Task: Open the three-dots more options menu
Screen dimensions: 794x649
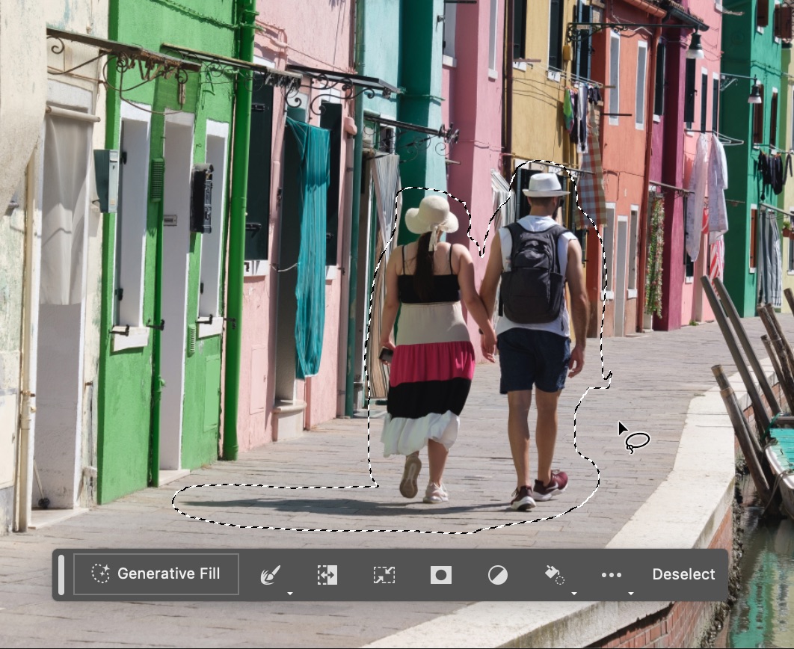Action: pyautogui.click(x=611, y=575)
